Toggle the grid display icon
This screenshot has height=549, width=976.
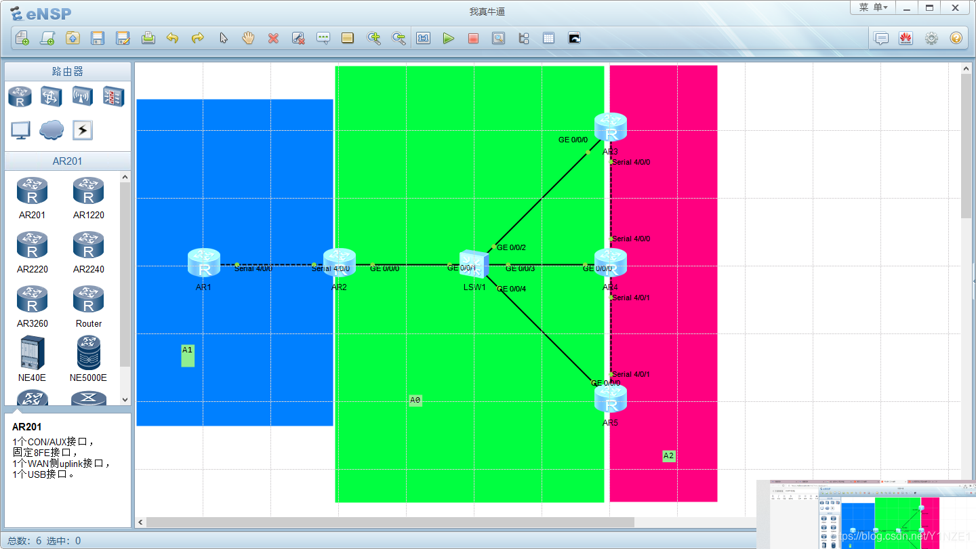pyautogui.click(x=548, y=38)
